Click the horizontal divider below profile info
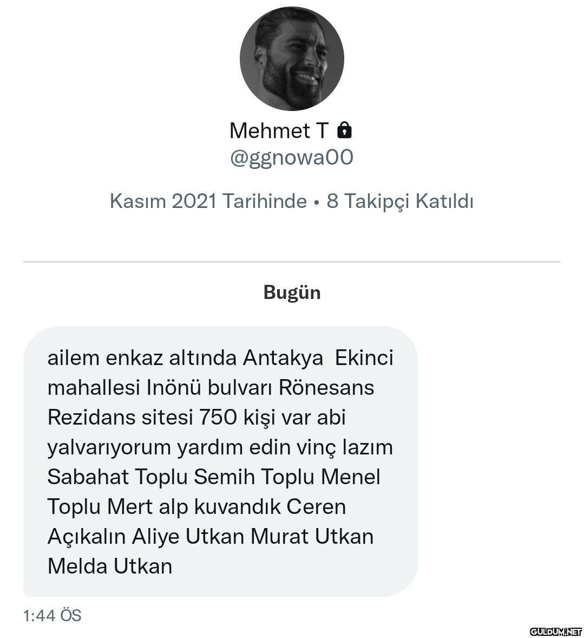 pyautogui.click(x=292, y=262)
